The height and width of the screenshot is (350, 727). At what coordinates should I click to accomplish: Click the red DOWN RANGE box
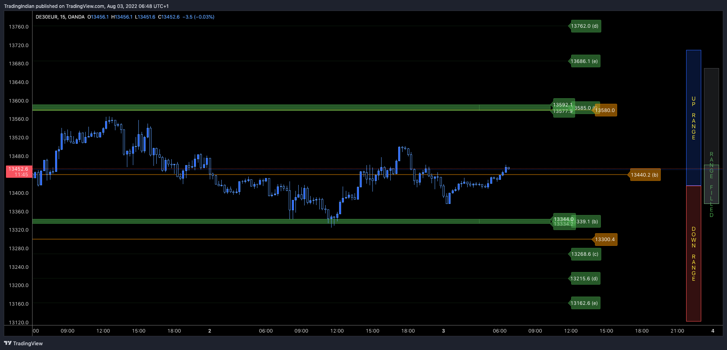(694, 253)
